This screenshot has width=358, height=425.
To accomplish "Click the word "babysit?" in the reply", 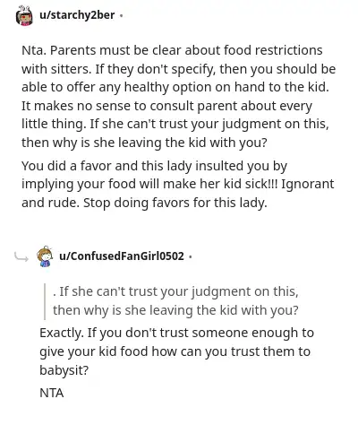I will 64,370.
